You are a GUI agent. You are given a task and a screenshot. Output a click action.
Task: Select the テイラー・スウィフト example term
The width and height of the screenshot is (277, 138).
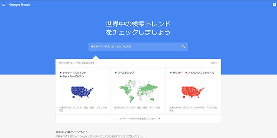point(74,73)
